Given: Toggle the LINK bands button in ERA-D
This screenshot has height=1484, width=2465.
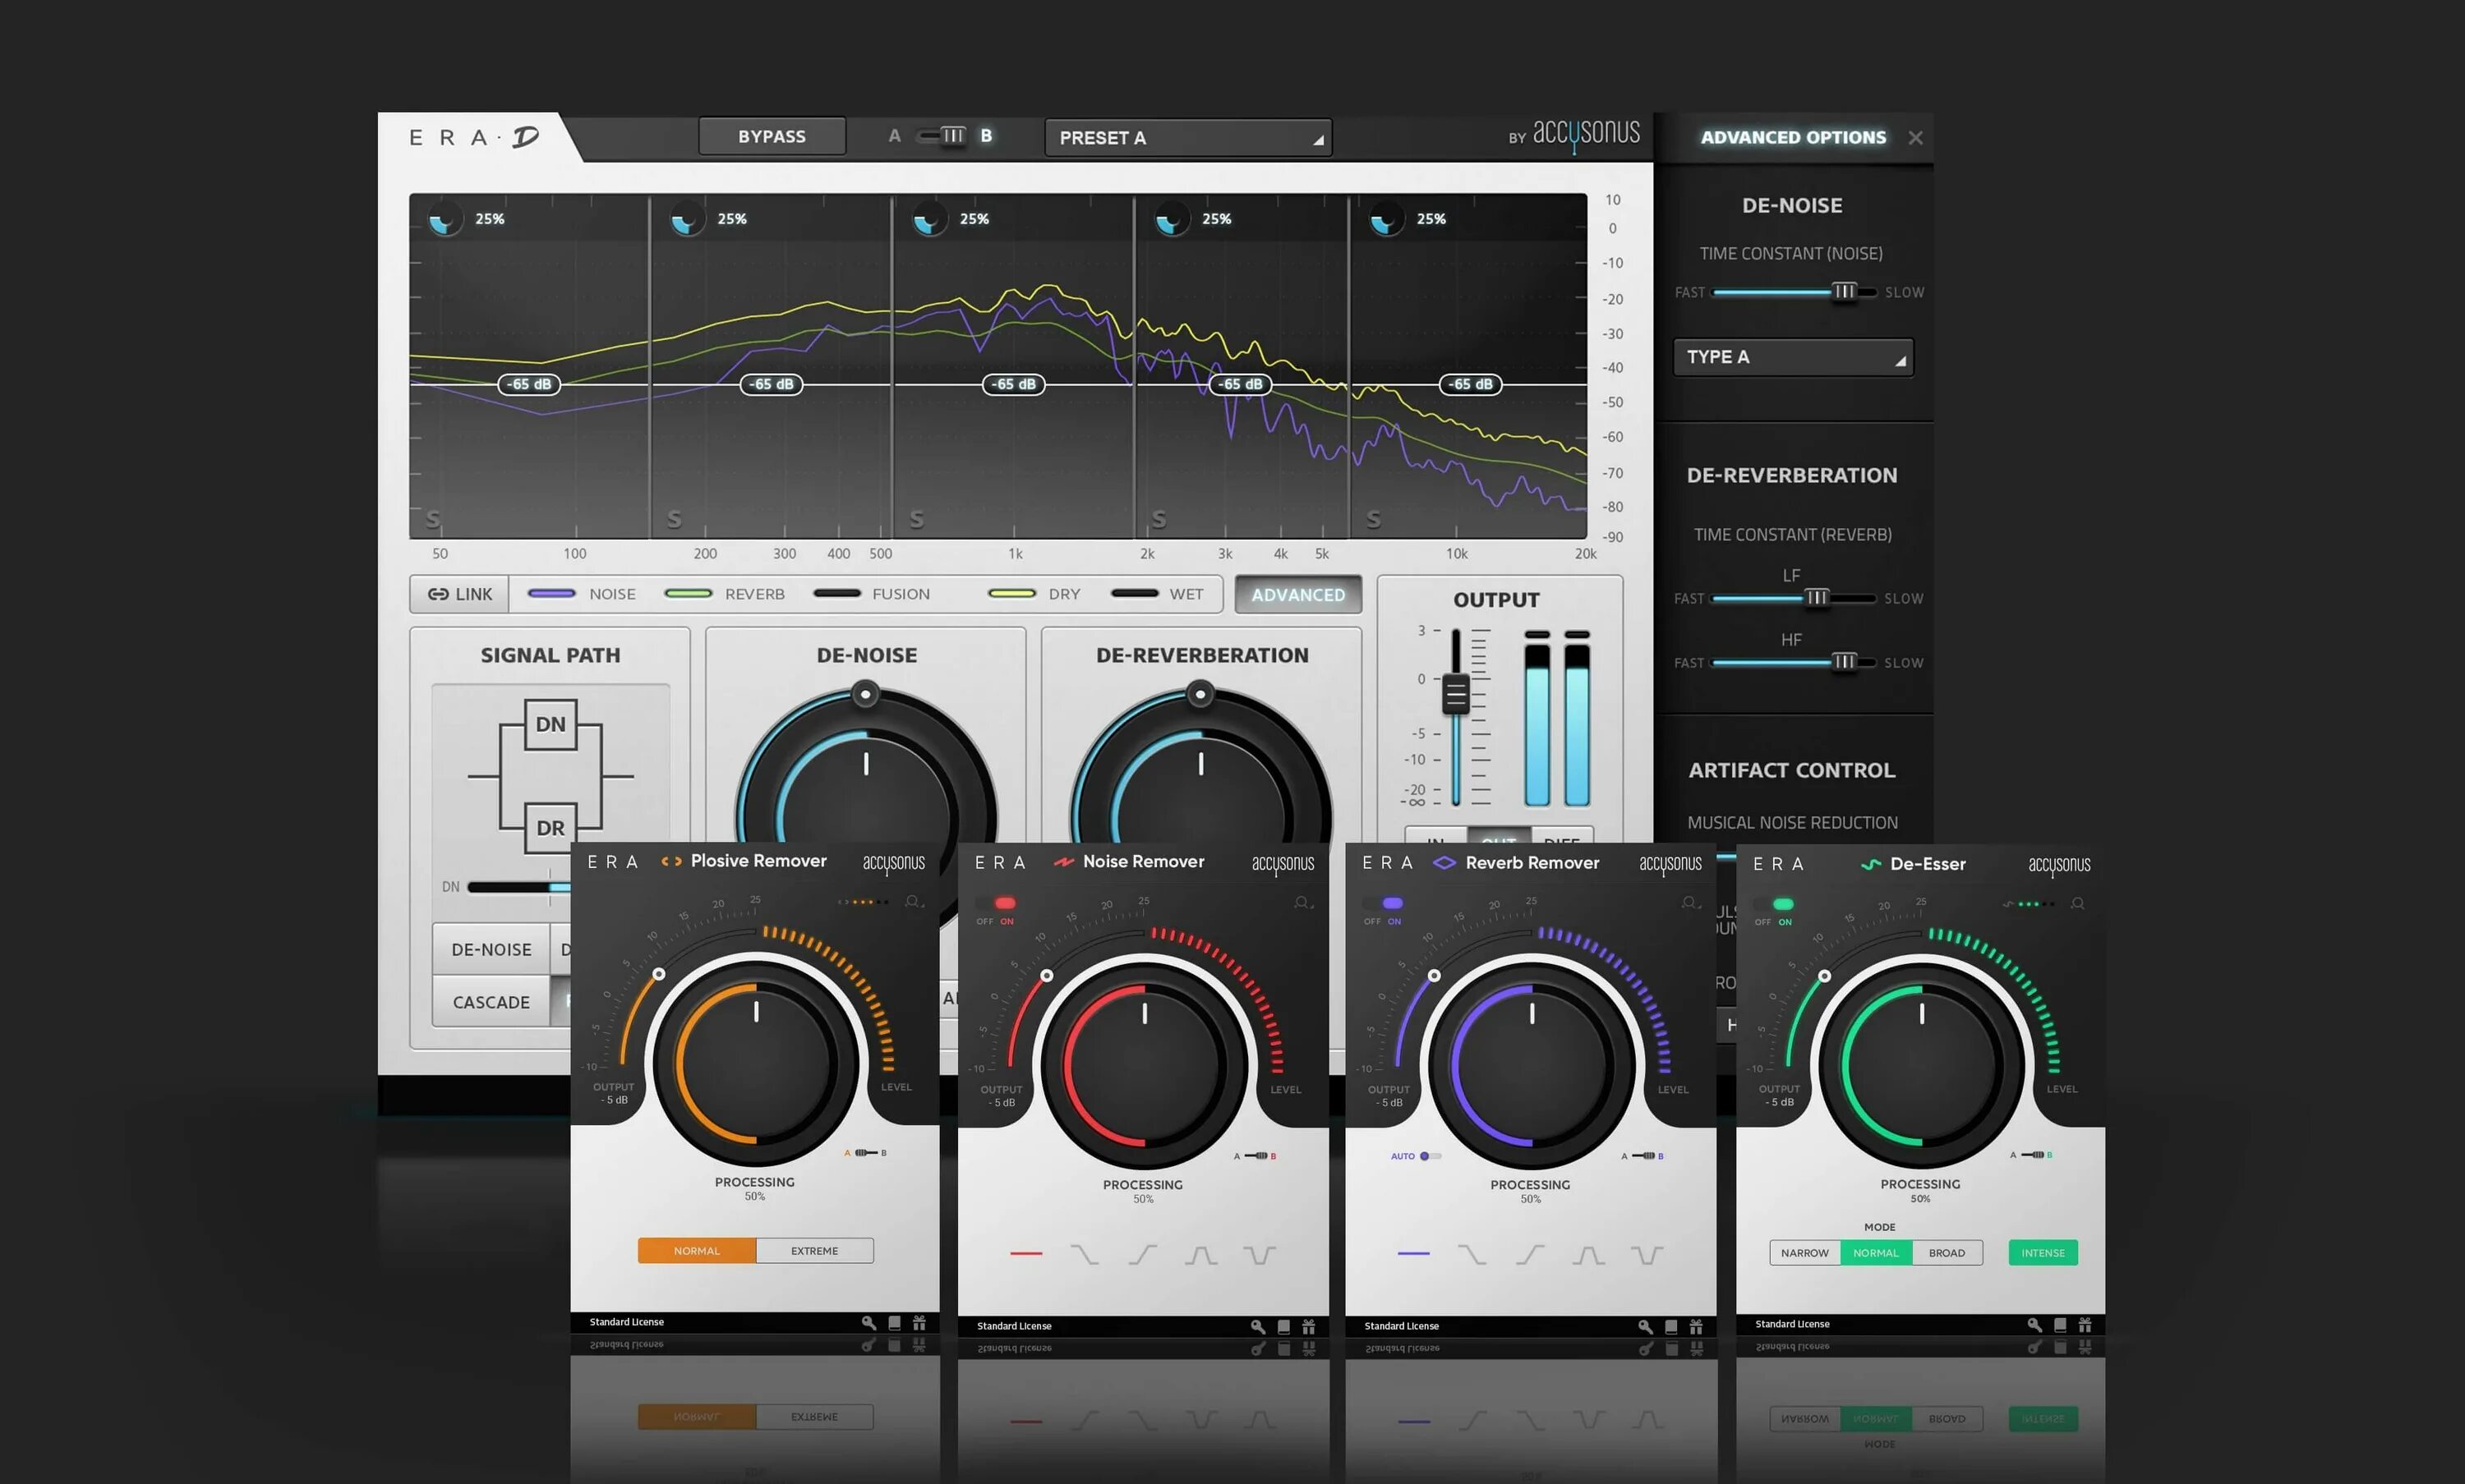Looking at the screenshot, I should point(459,594).
